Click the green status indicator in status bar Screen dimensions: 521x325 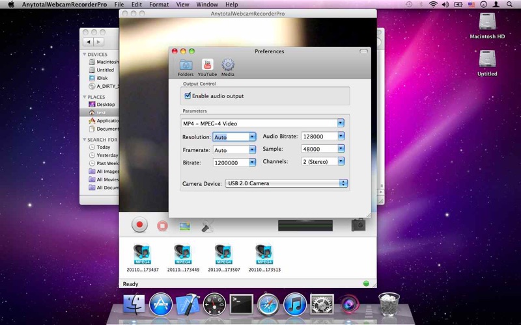366,283
